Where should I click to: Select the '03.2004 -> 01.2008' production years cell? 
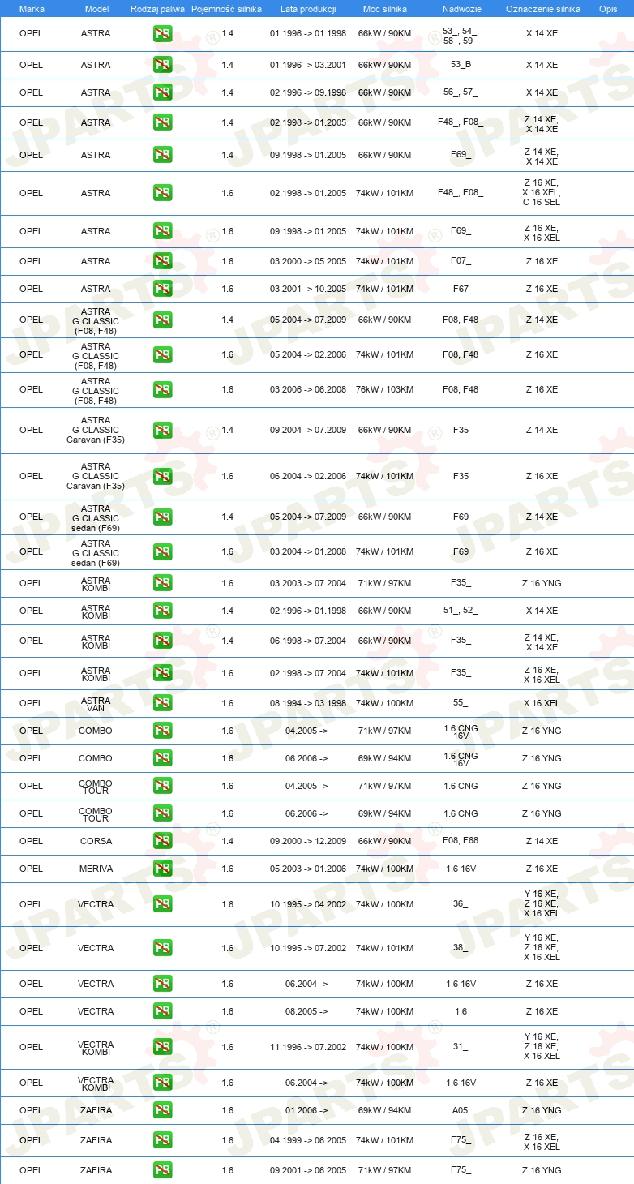(x=308, y=551)
